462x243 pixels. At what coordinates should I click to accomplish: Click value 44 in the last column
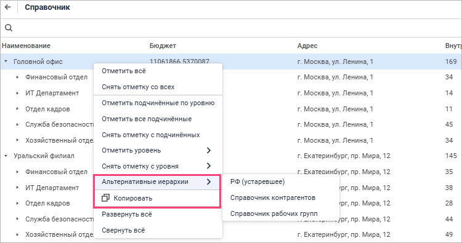pyautogui.click(x=449, y=219)
